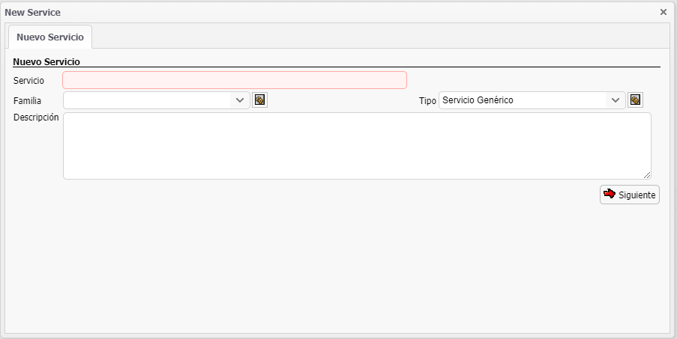The height and width of the screenshot is (339, 677).
Task: Expand the Tipo dropdown chevron
Action: pyautogui.click(x=616, y=100)
